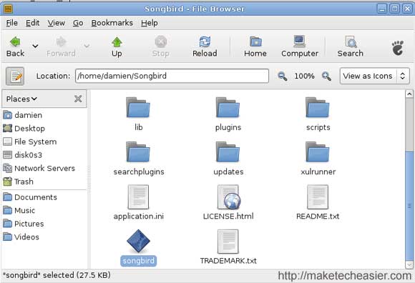The image size is (415, 283).
Task: Open the Forward history dropdown arrow
Action: 87,46
